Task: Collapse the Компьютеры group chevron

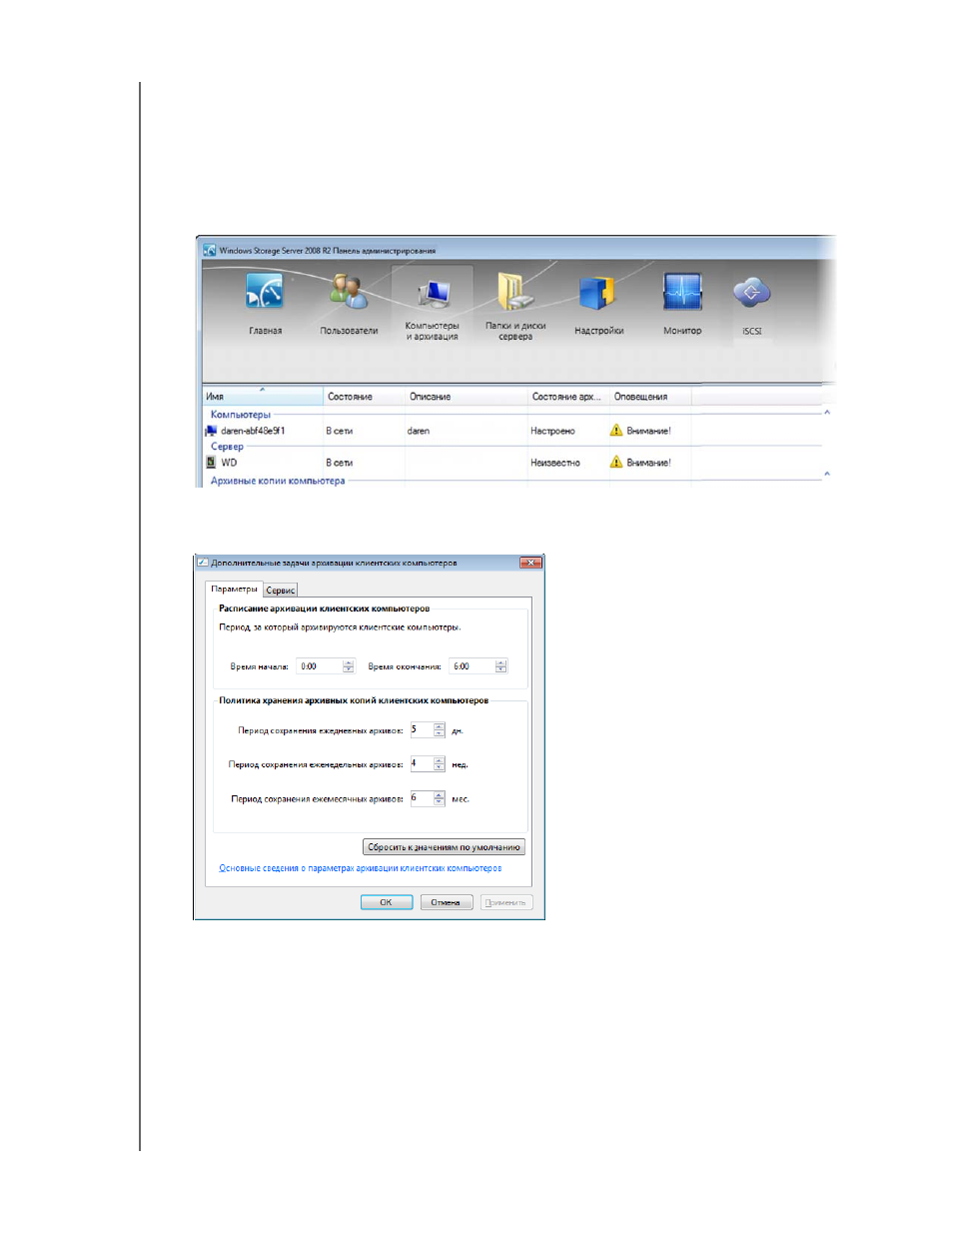Action: pyautogui.click(x=827, y=413)
